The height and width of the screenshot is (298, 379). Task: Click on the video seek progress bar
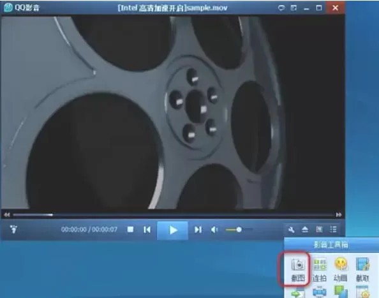coord(173,214)
